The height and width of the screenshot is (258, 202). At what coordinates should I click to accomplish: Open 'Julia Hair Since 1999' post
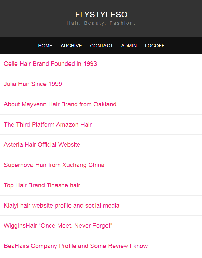click(x=33, y=84)
